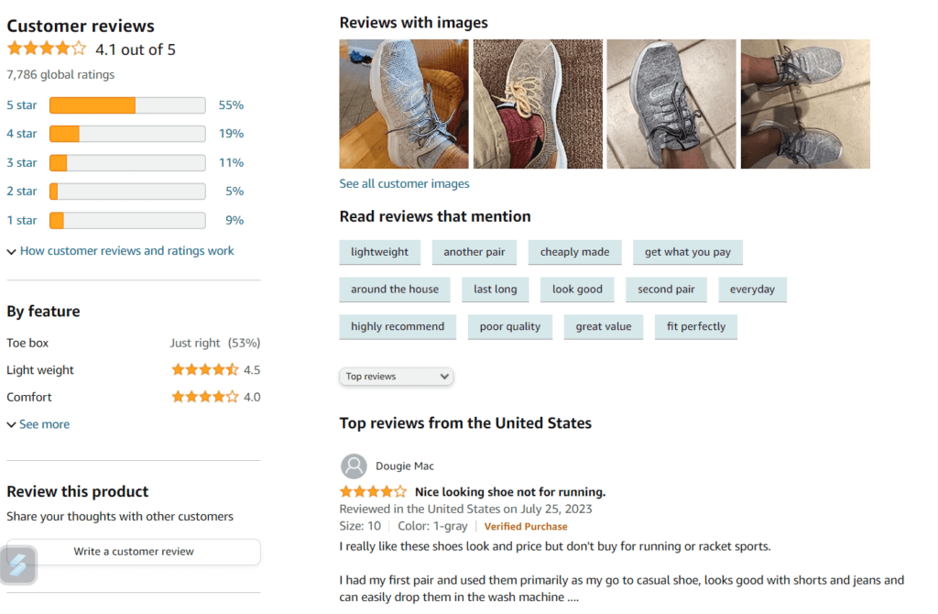Open the first customer review image
This screenshot has height=614, width=938.
tap(404, 103)
